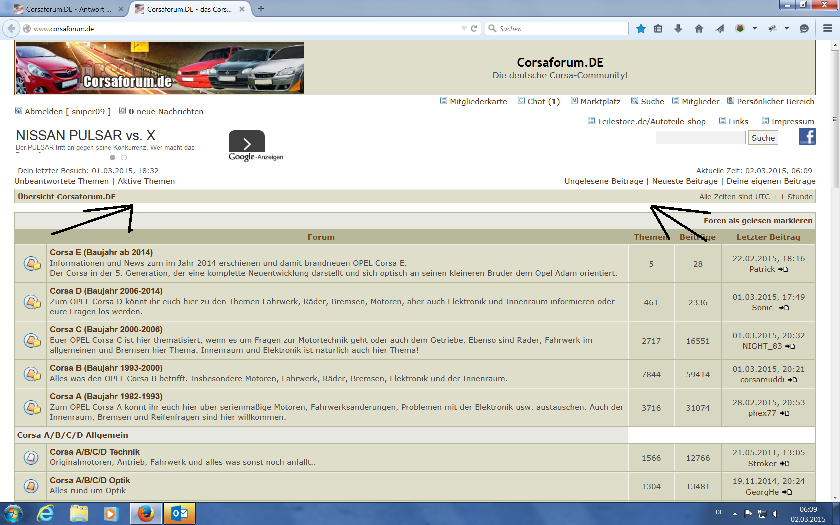Reload the page in address bar

tap(474, 29)
